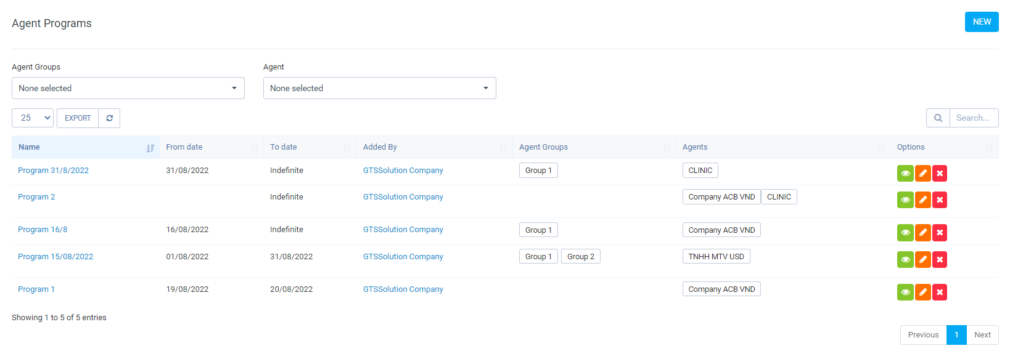
Task: Sort table by From date column
Action: click(211, 147)
